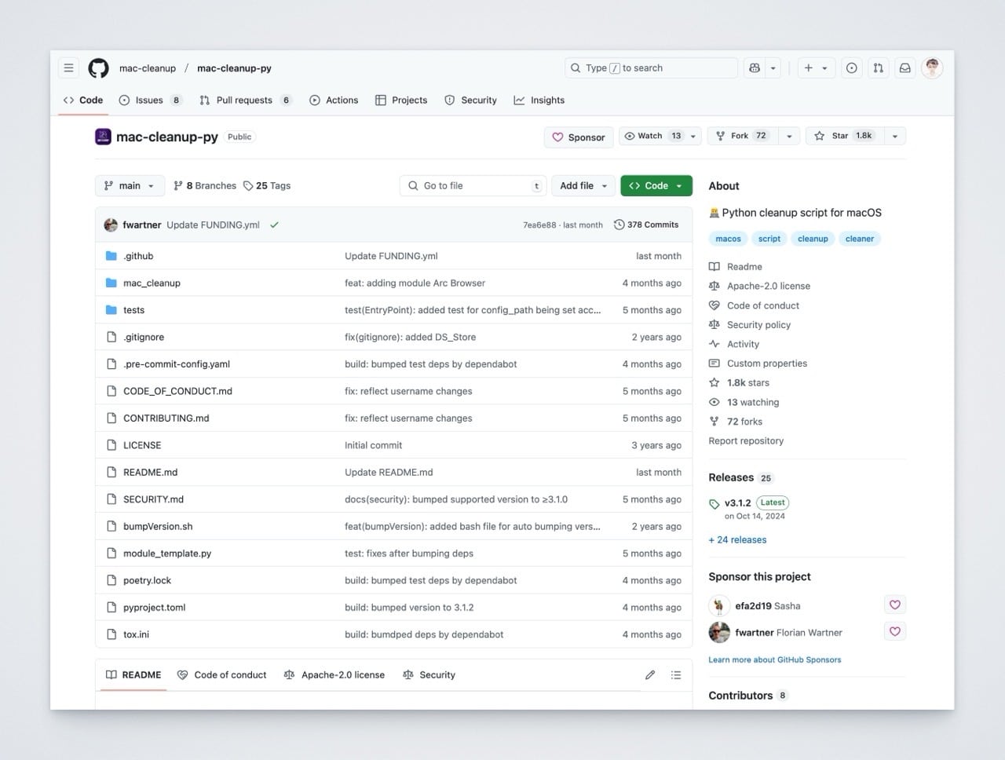The image size is (1005, 760).
Task: Switch to the Projects tab
Action: tap(401, 100)
